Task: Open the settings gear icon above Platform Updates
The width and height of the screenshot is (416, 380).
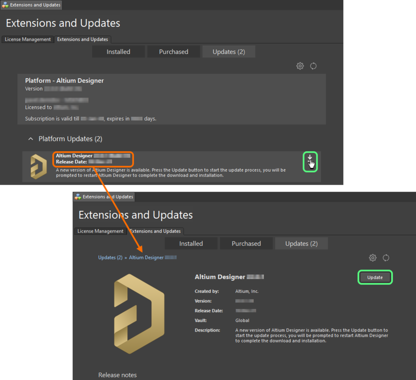Action: (x=300, y=66)
